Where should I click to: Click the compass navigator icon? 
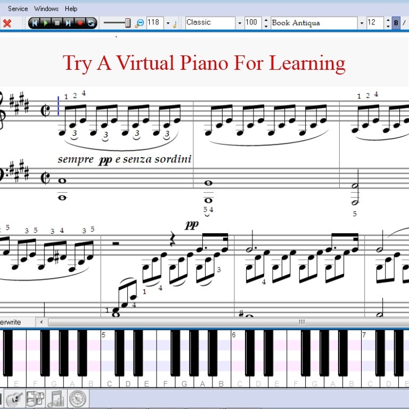(x=78, y=398)
